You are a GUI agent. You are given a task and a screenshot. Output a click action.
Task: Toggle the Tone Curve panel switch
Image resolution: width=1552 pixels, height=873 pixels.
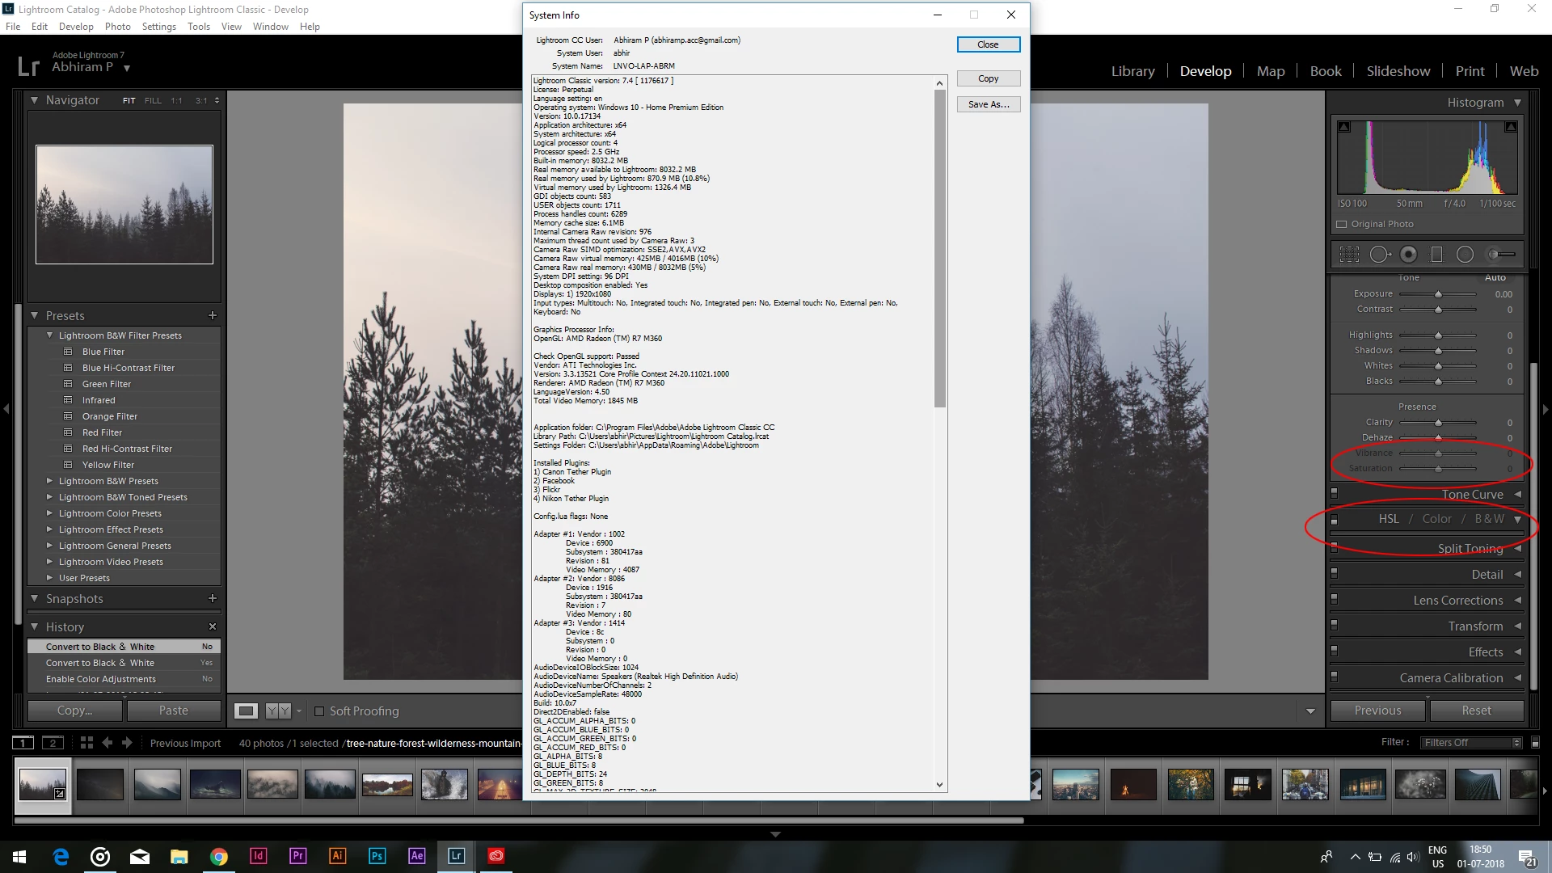[x=1335, y=493]
